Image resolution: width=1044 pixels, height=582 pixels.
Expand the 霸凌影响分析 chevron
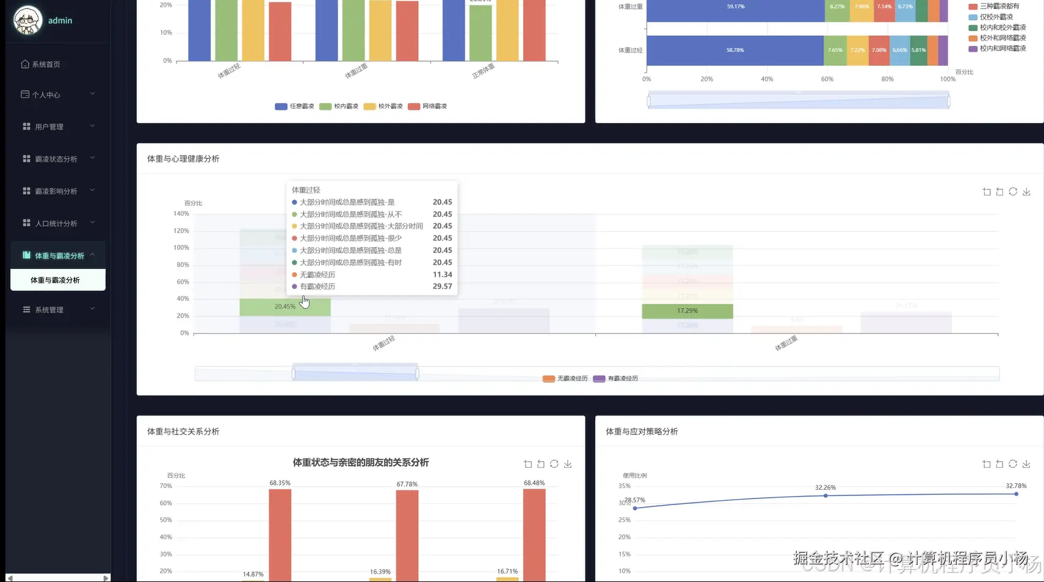coord(92,190)
